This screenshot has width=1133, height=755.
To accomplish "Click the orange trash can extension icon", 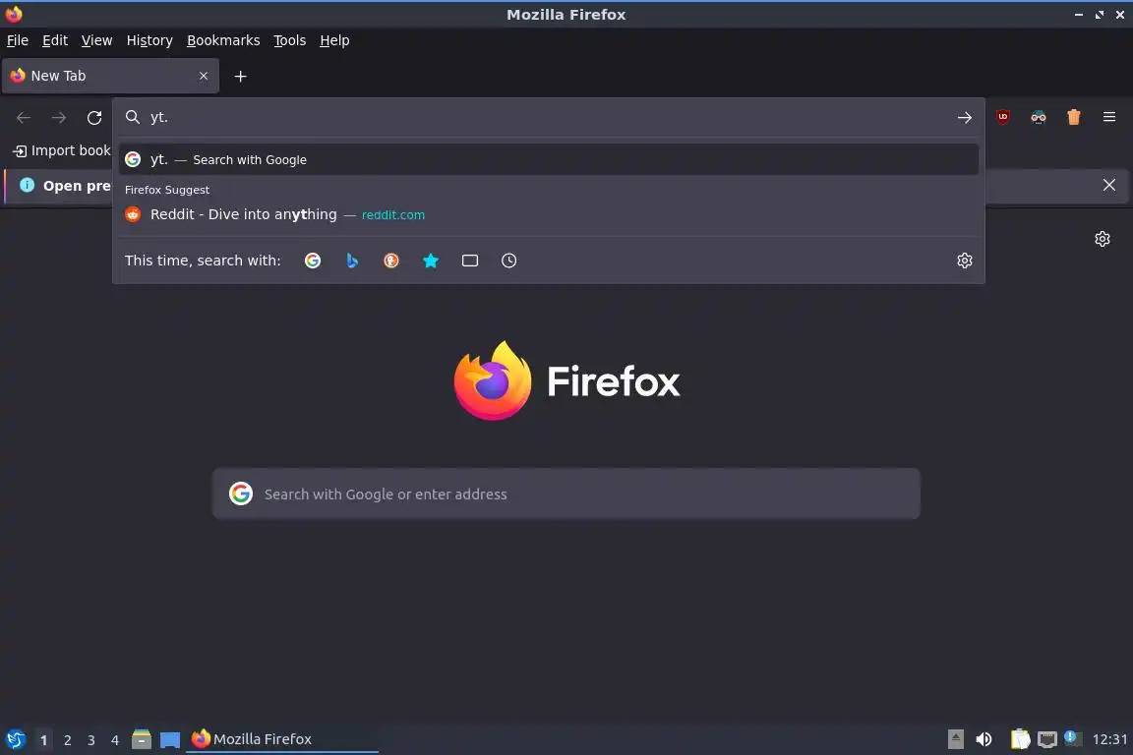I will 1074,117.
